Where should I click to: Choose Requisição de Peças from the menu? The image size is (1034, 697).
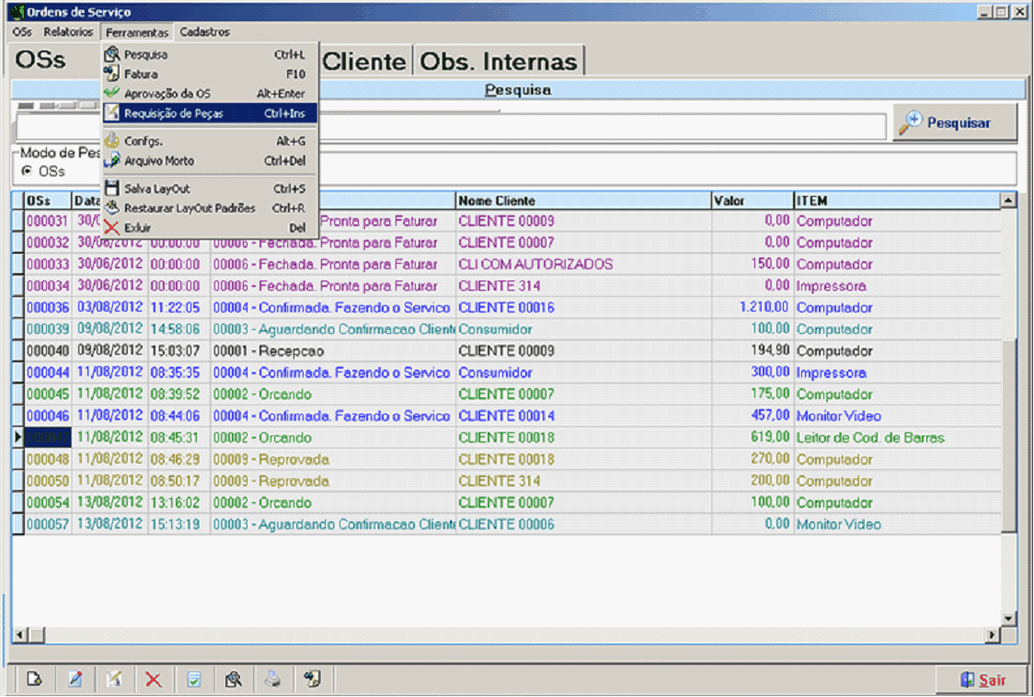click(x=173, y=113)
